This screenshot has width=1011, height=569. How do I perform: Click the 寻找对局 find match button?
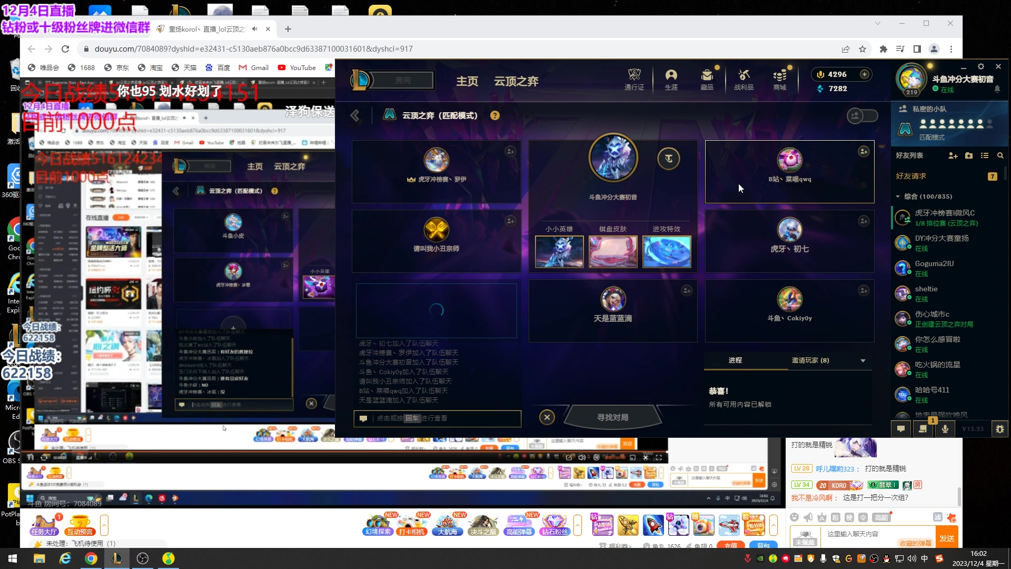click(612, 417)
